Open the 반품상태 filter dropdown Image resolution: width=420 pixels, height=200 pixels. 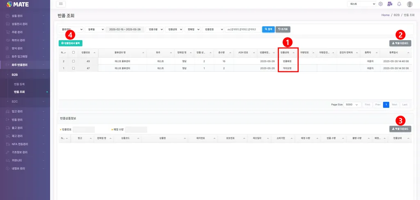[174, 29]
